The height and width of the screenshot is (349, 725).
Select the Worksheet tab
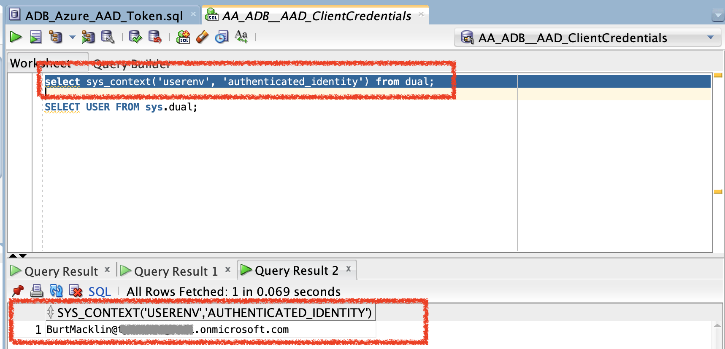tap(41, 63)
